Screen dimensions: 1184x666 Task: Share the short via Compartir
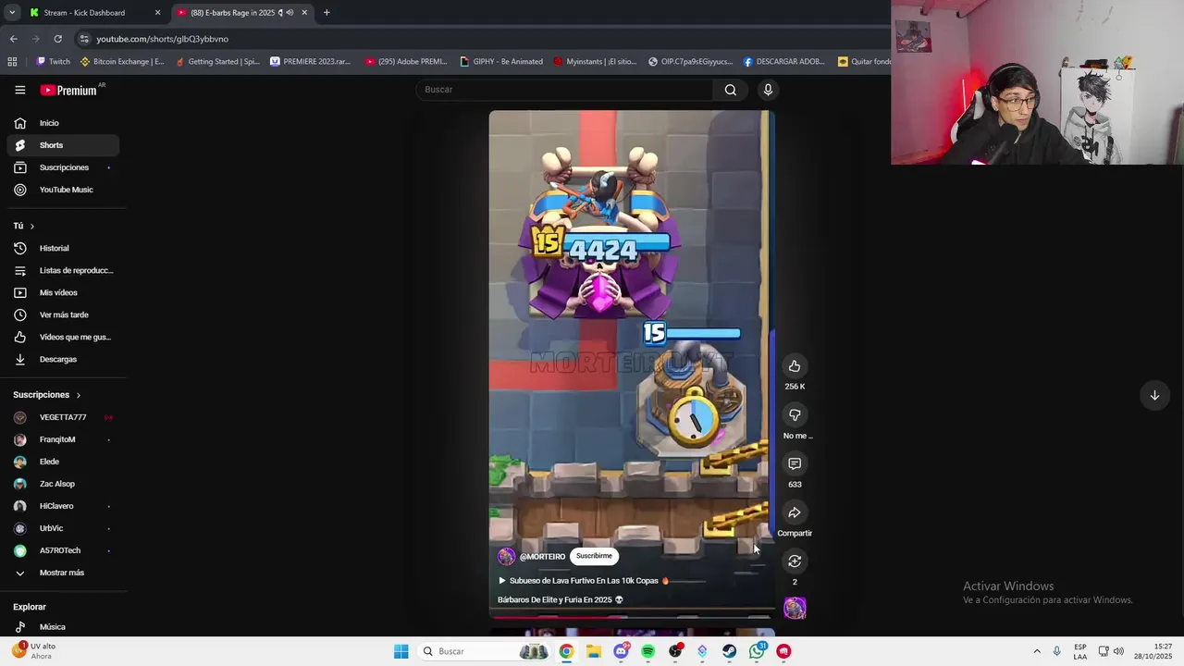click(795, 512)
